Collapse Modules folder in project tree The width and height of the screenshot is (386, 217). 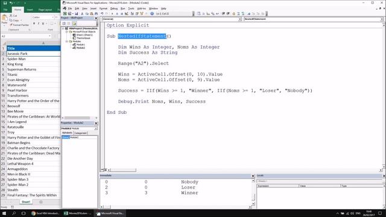pos(66,42)
